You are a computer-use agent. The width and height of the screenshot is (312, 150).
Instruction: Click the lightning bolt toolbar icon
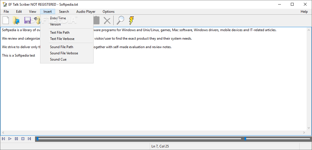click(x=131, y=20)
